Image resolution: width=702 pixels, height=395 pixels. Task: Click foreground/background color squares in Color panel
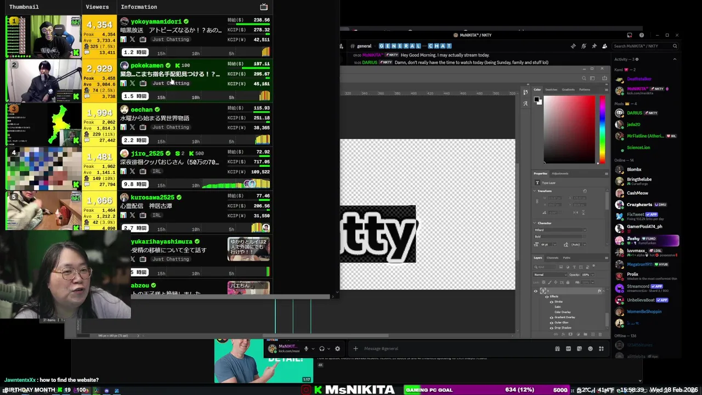click(x=538, y=100)
